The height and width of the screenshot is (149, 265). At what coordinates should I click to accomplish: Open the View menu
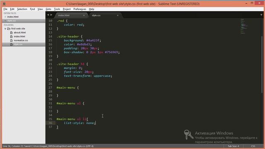pyautogui.click(x=40, y=9)
